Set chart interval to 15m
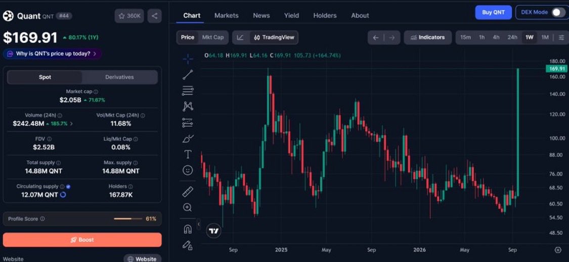Screen dimensions: 569x262 466,37
